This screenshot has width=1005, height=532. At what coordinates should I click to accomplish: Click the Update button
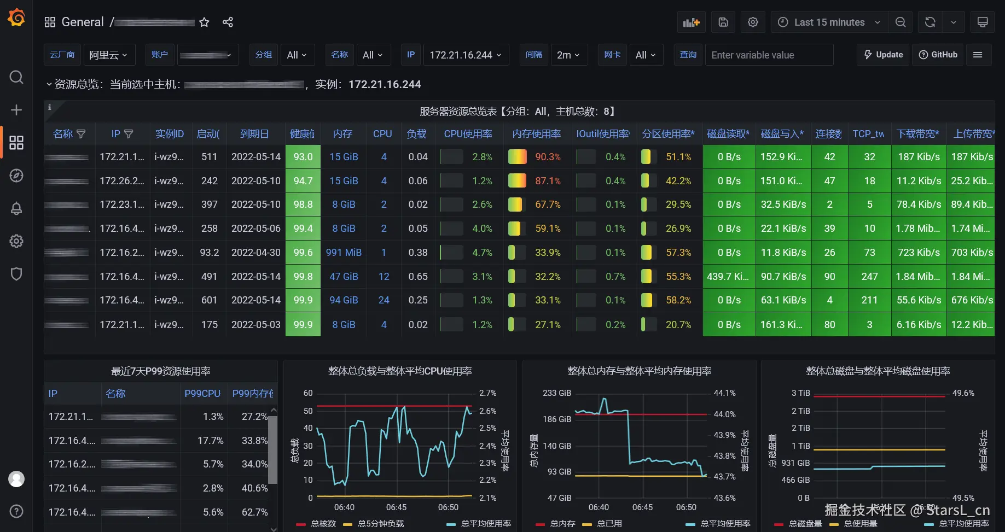(x=883, y=55)
